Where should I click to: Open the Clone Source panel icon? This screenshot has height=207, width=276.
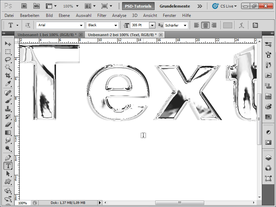click(x=268, y=86)
